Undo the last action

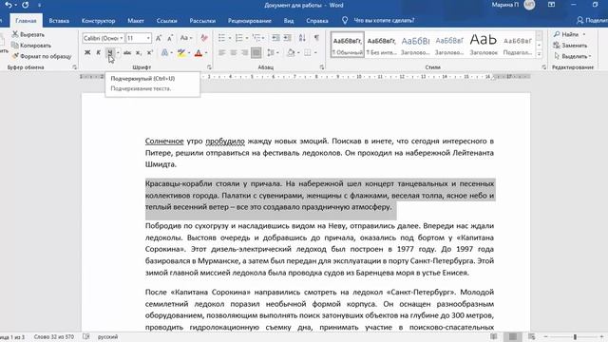pyautogui.click(x=9, y=5)
